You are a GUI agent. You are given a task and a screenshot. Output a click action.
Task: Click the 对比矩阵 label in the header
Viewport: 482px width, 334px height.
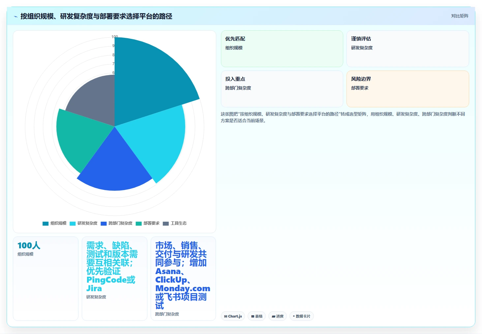pyautogui.click(x=460, y=16)
